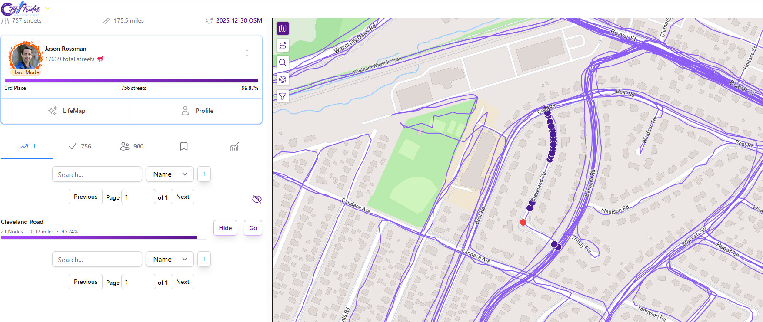Expand the bottom Name sort dropdown
The height and width of the screenshot is (322, 763).
point(170,260)
